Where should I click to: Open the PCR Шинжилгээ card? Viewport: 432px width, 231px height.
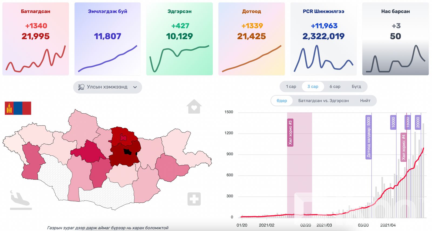[323, 39]
